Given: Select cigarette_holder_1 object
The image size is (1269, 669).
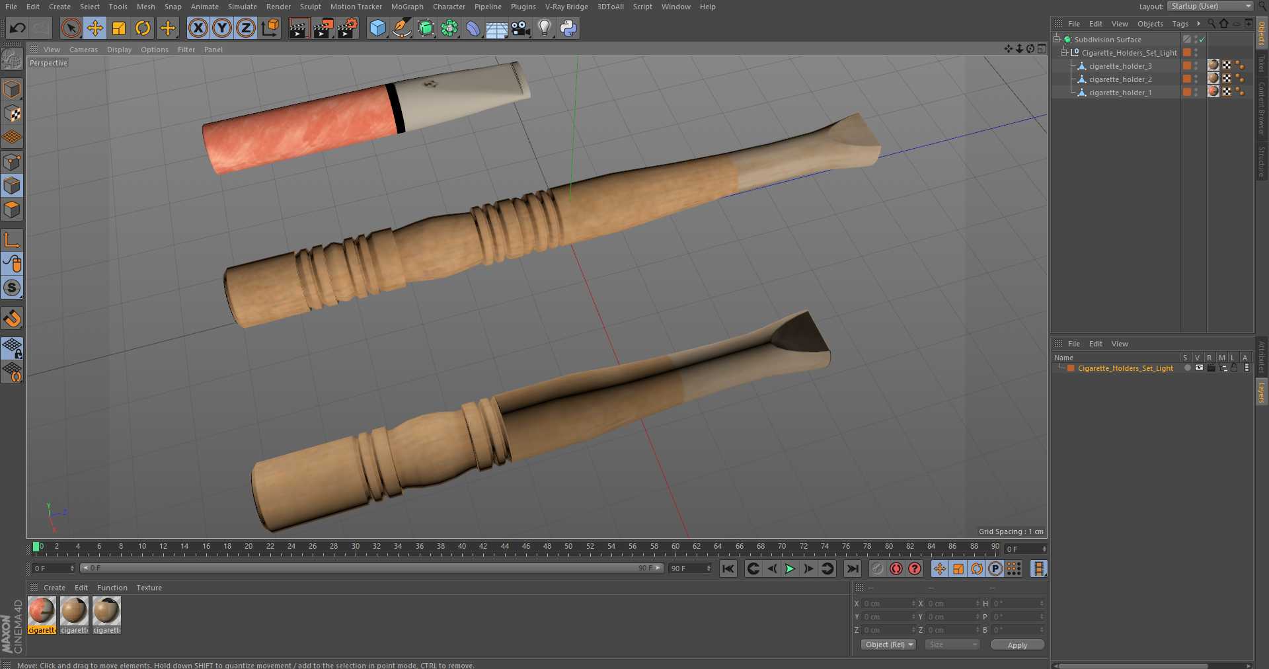Looking at the screenshot, I should [x=1120, y=93].
